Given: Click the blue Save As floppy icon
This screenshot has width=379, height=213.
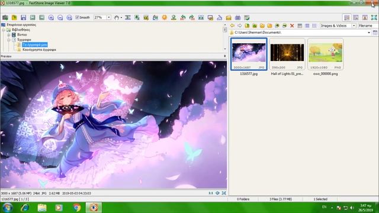Looking at the screenshot, I should pyautogui.click(x=24, y=18).
